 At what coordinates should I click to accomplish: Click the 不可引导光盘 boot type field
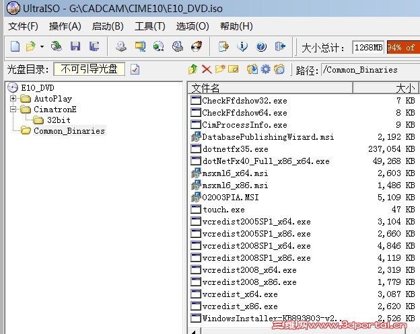tap(90, 69)
